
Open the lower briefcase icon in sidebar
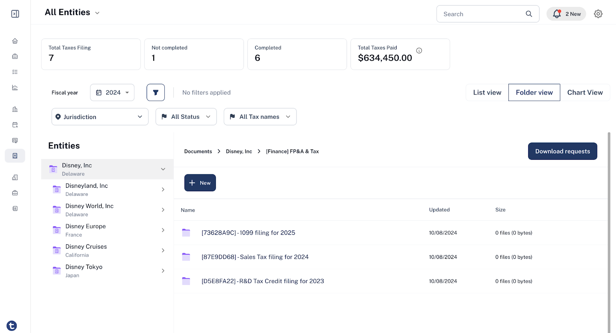15,193
